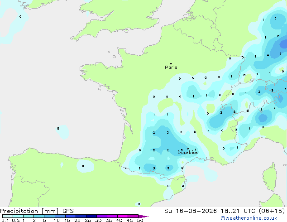The height and width of the screenshot is (222, 287).
Task: Click the magenta swatch between 40 and 45
Action: pyautogui.click(x=123, y=216)
